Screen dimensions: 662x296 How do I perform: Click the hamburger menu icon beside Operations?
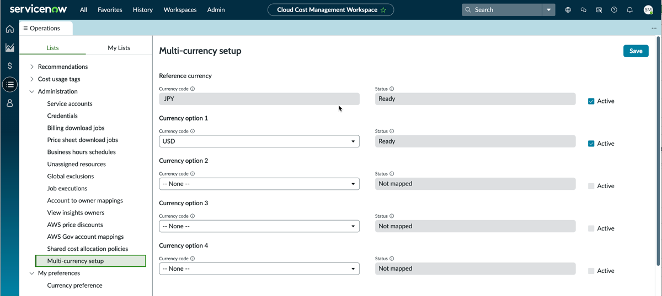(x=25, y=28)
